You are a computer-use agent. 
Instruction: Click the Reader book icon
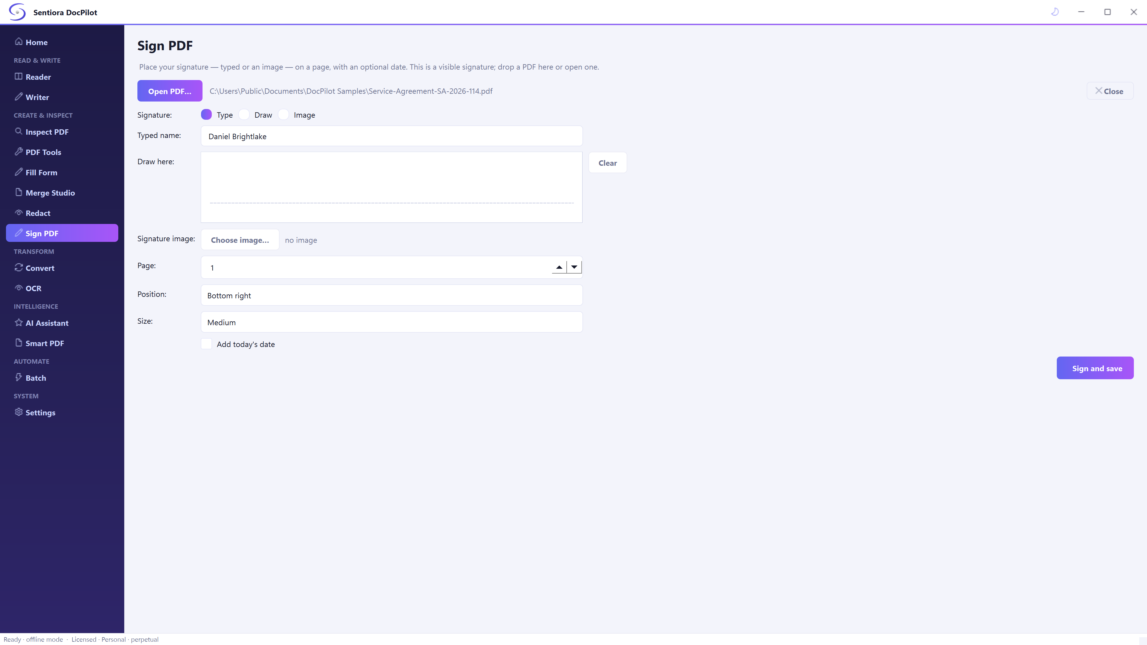(18, 76)
